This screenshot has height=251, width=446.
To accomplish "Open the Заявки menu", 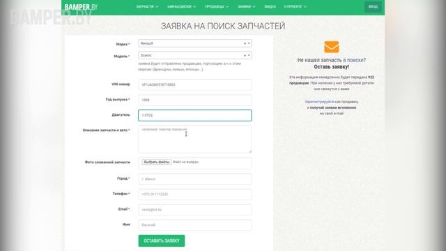I will (246, 6).
